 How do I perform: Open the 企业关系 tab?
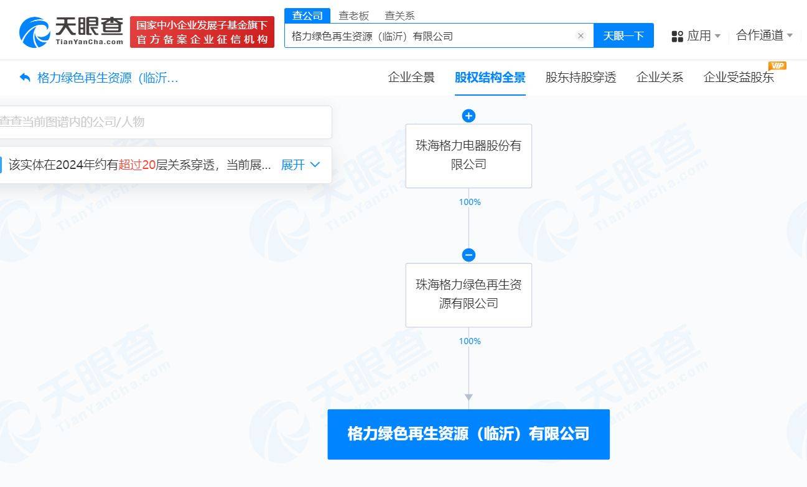(x=660, y=78)
